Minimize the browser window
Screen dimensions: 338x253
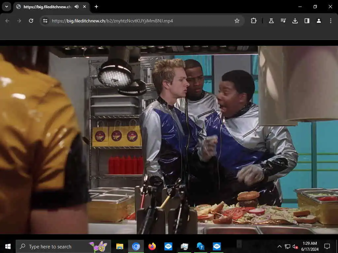click(x=300, y=7)
